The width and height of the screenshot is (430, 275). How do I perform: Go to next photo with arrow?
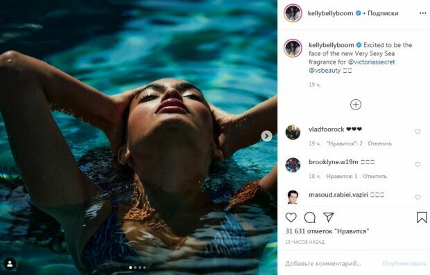[266, 136]
